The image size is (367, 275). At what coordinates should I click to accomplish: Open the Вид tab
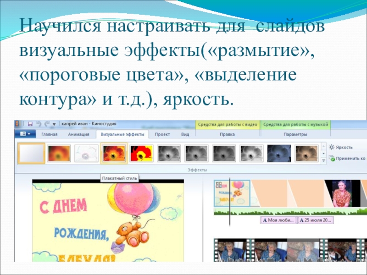point(185,134)
